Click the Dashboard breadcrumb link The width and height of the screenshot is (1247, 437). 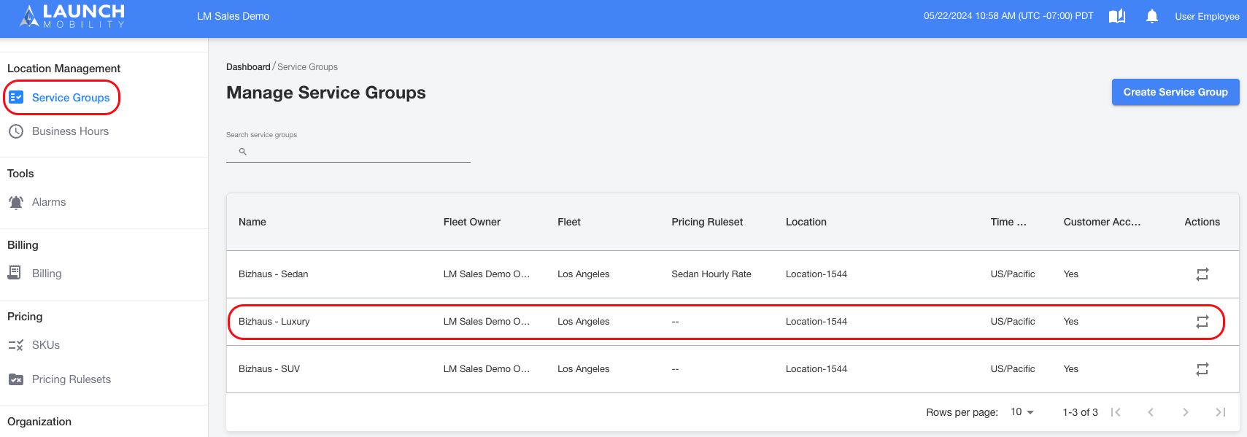tap(248, 67)
